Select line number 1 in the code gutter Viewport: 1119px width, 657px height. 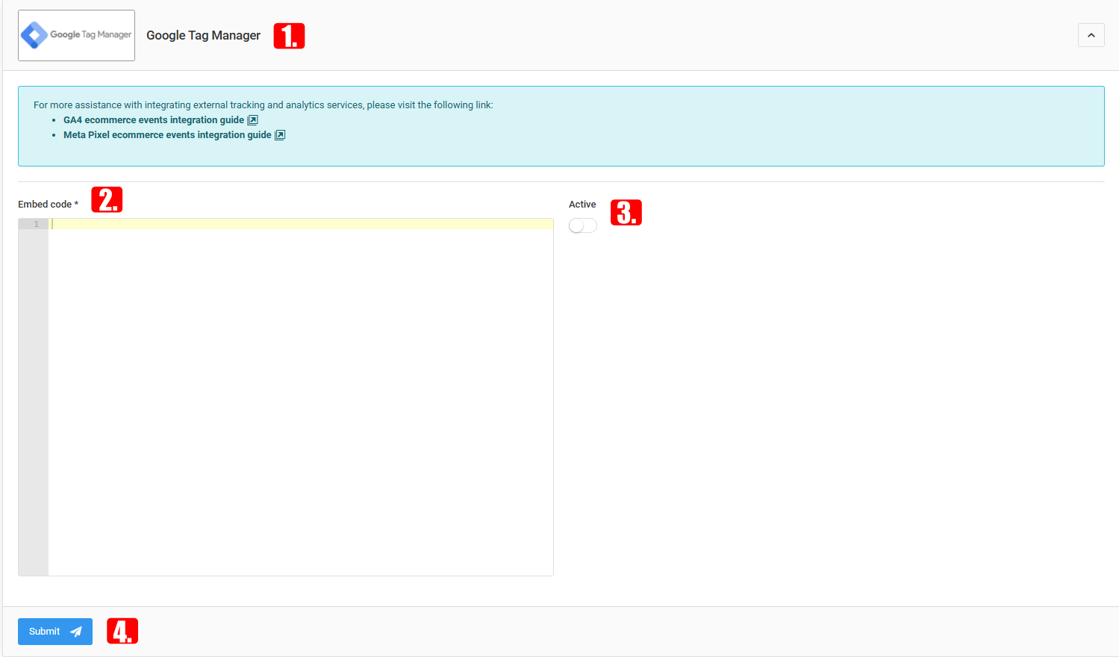tap(36, 224)
